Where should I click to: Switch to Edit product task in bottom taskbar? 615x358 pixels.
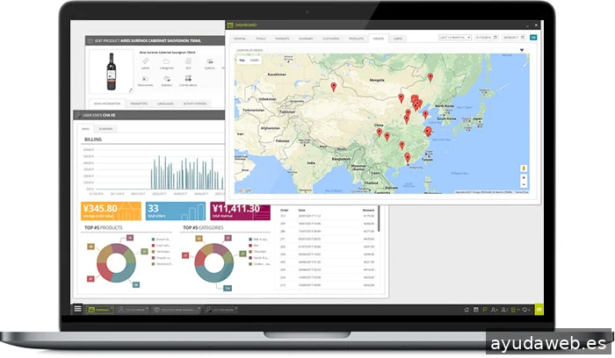click(x=176, y=310)
